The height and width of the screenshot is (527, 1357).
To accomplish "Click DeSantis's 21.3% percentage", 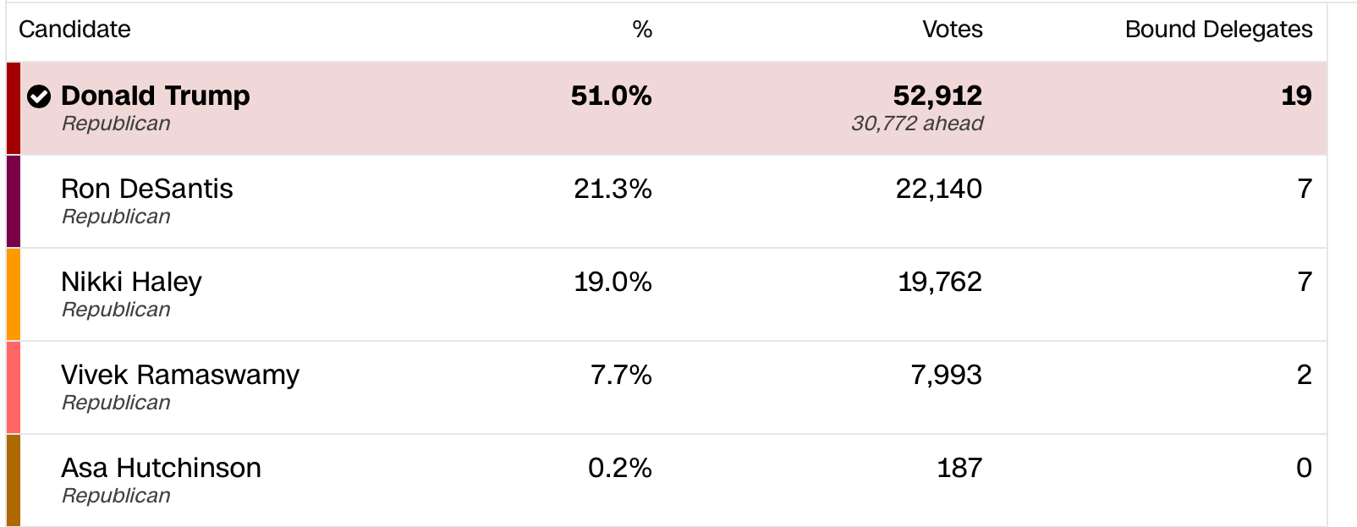I will (613, 189).
